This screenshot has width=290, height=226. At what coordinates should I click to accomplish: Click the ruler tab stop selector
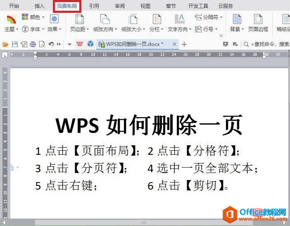tap(5, 55)
